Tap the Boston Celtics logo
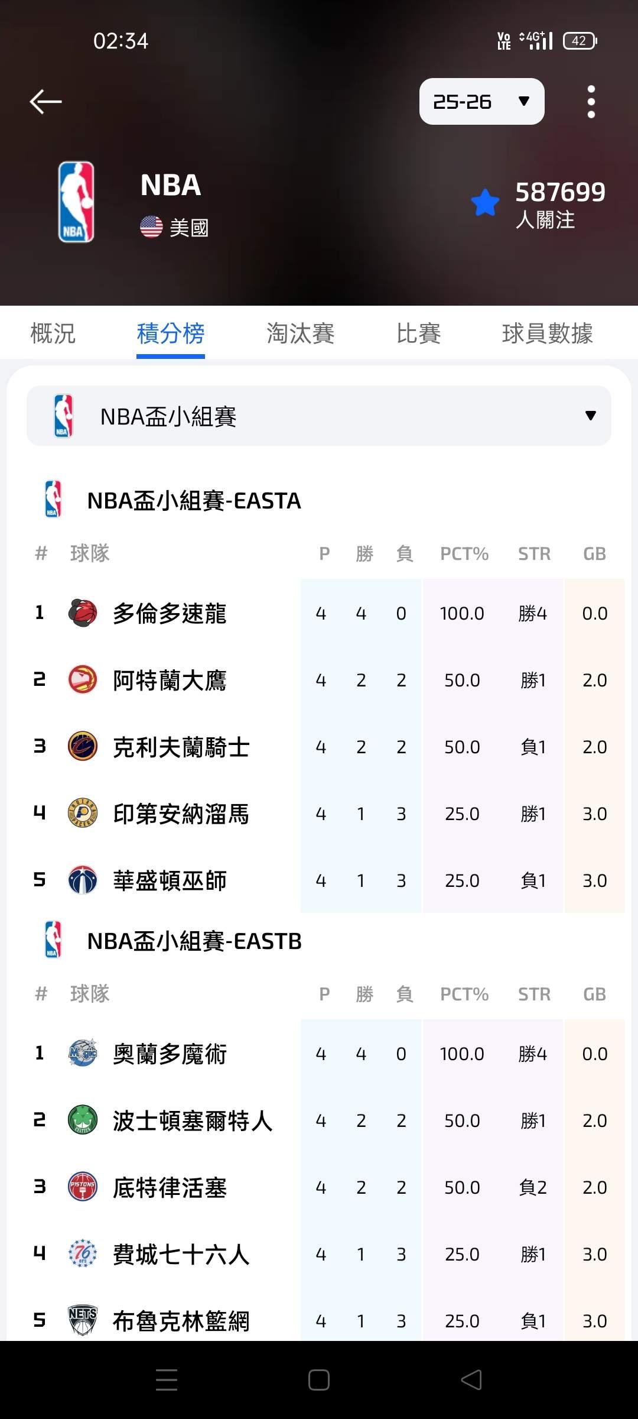The image size is (638, 1419). (83, 1120)
